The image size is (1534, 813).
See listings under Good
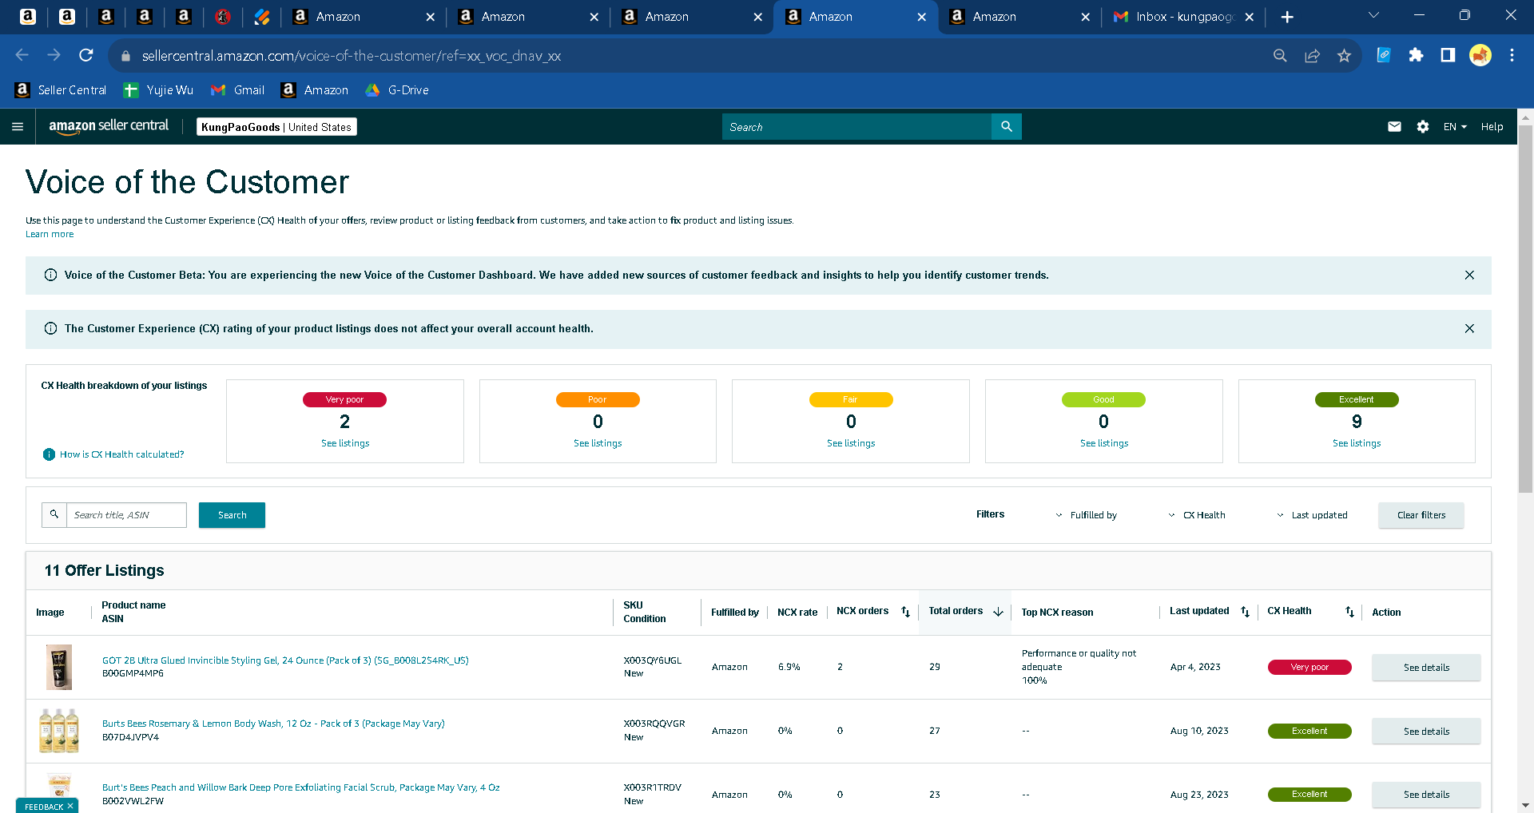coord(1104,443)
